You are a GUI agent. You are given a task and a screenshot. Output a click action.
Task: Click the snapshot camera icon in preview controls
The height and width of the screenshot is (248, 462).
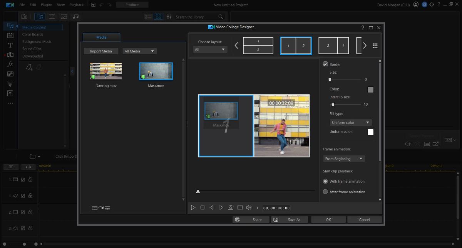pos(231,208)
